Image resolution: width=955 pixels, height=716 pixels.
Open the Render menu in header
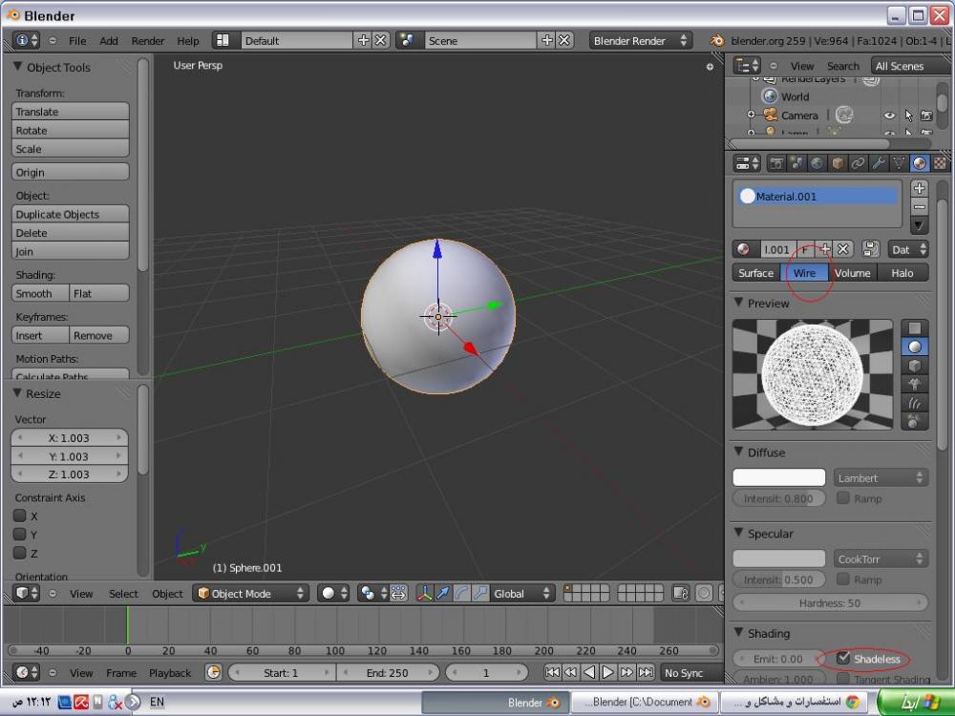tap(147, 41)
